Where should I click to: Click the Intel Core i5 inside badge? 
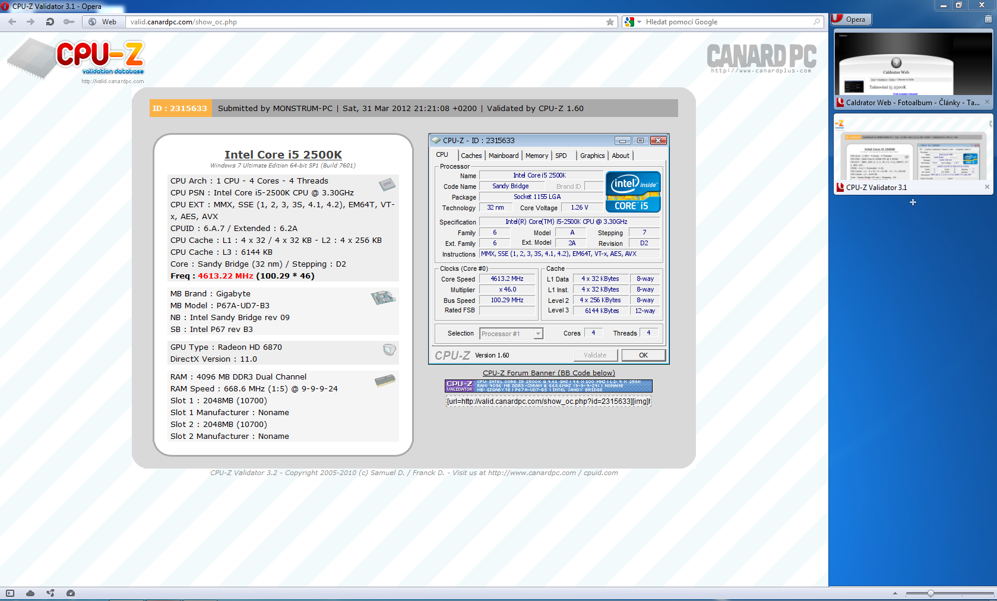coord(633,192)
